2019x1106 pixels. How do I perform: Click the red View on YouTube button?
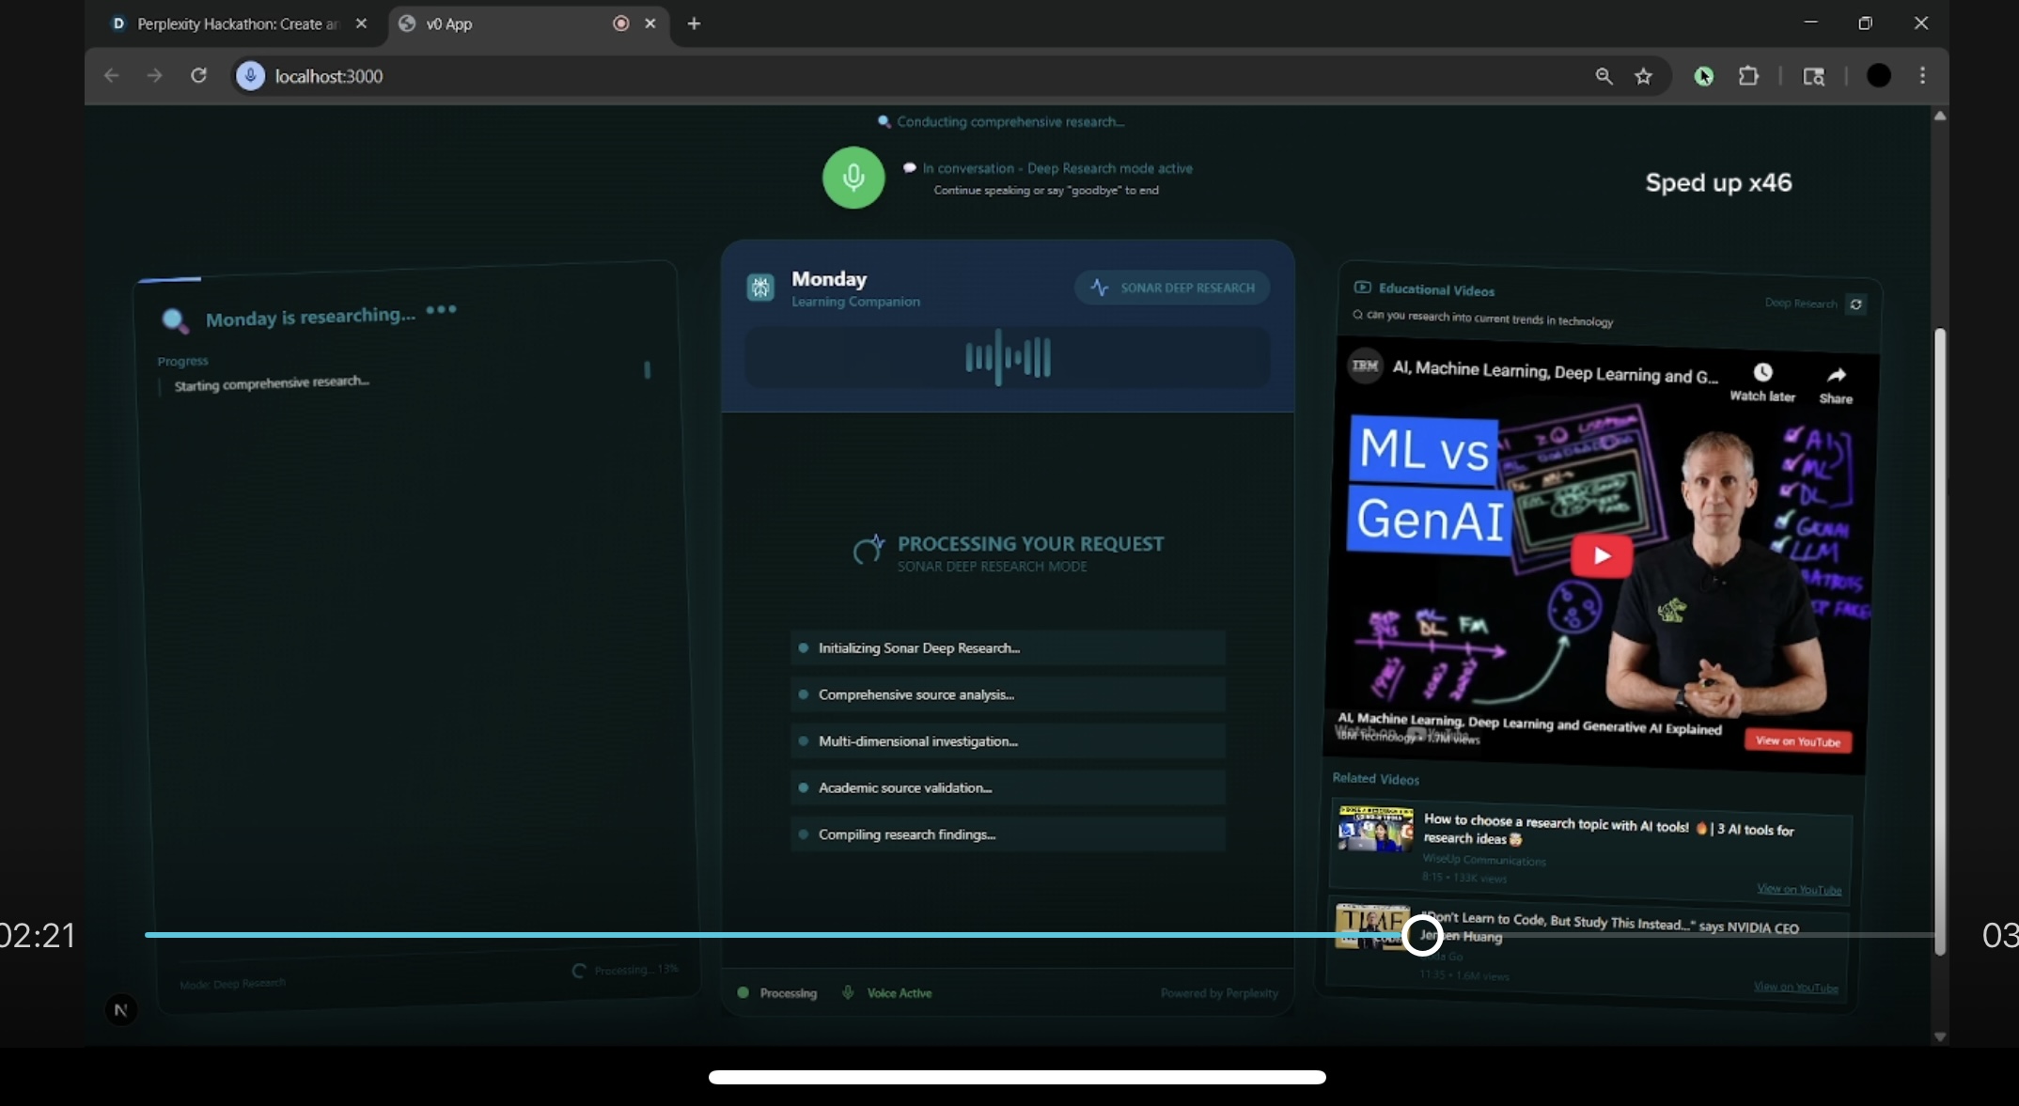pyautogui.click(x=1797, y=741)
